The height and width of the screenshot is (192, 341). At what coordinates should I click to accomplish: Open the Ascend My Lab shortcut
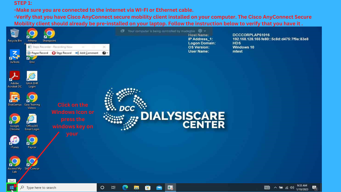pyautogui.click(x=15, y=165)
